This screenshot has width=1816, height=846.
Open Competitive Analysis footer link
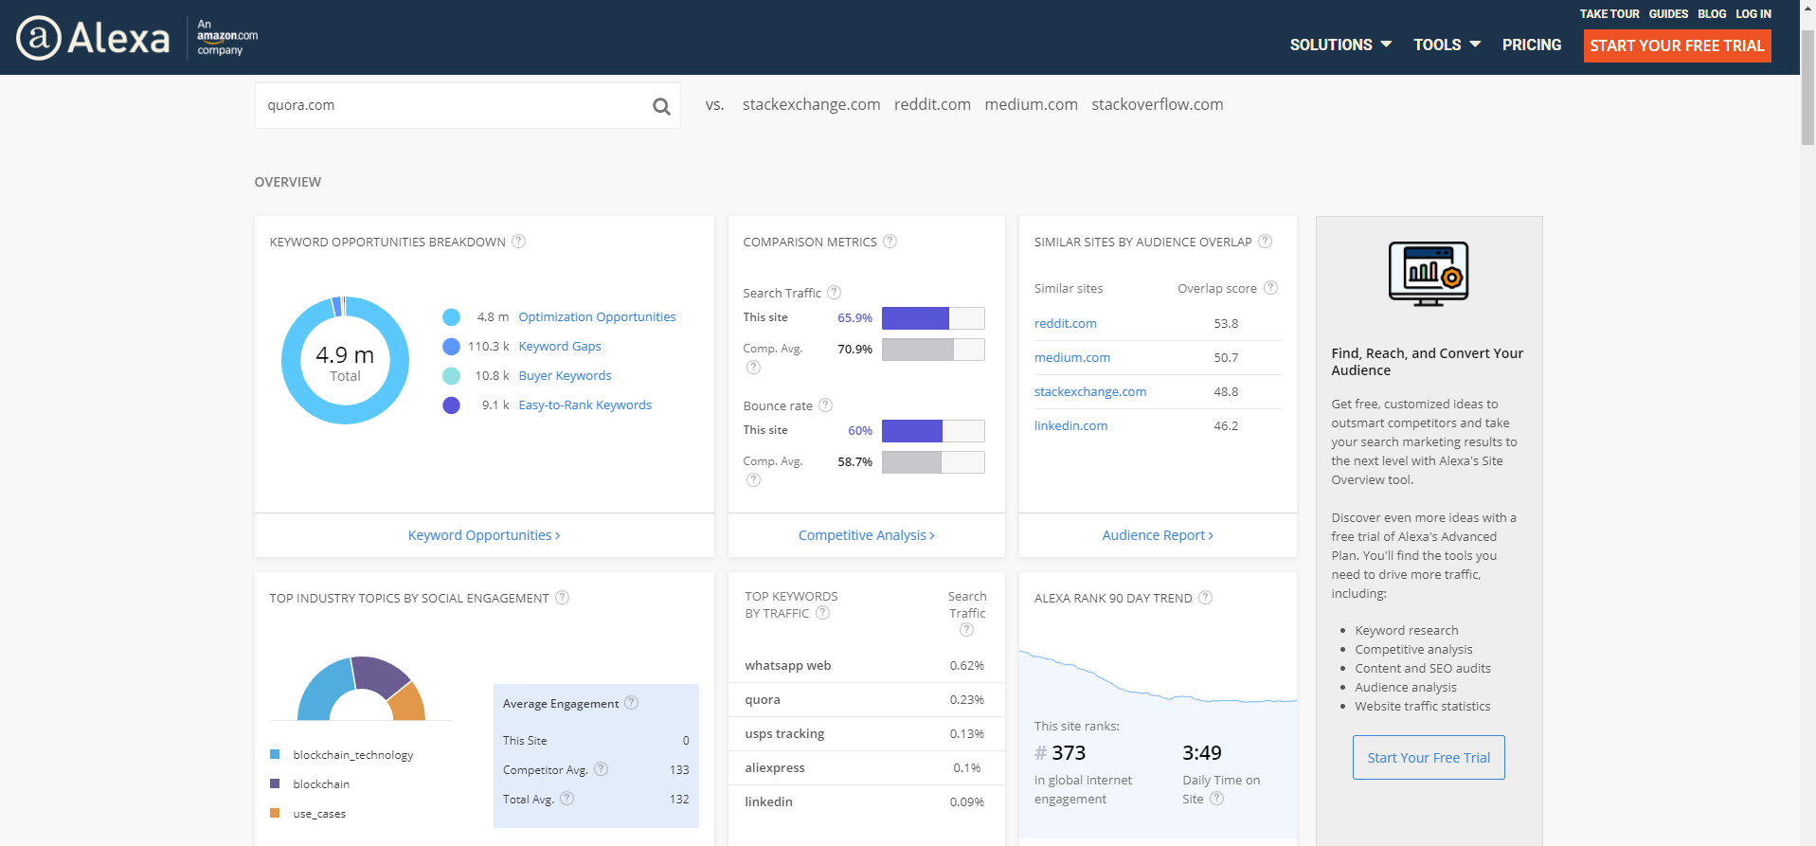(x=866, y=535)
